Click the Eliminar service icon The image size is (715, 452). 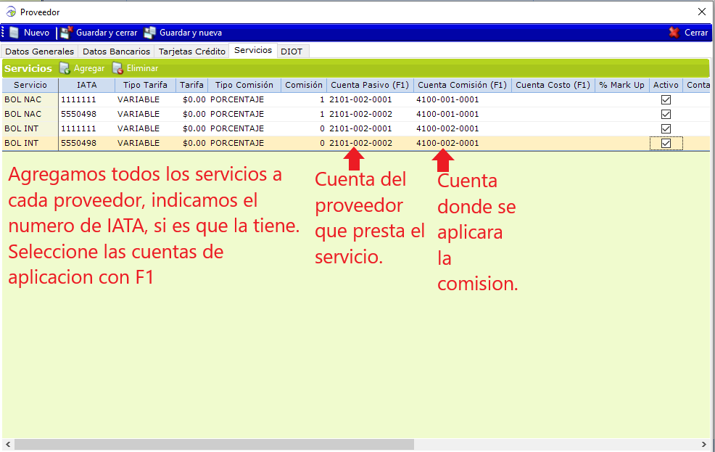pyautogui.click(x=117, y=68)
